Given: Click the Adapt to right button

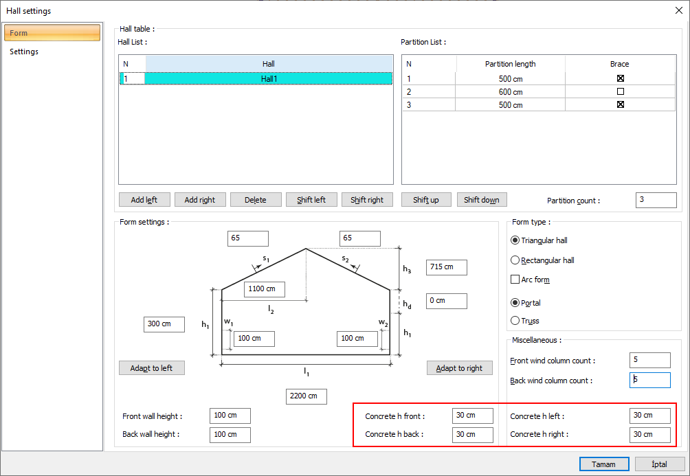Looking at the screenshot, I should click(x=459, y=367).
